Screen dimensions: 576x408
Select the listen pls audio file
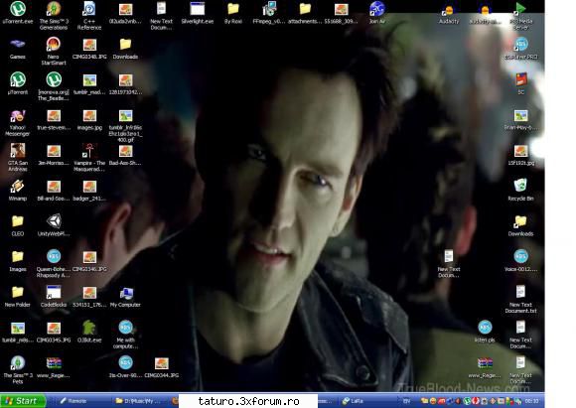click(x=485, y=332)
